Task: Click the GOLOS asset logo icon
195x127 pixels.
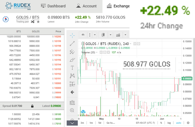Action: (6, 19)
